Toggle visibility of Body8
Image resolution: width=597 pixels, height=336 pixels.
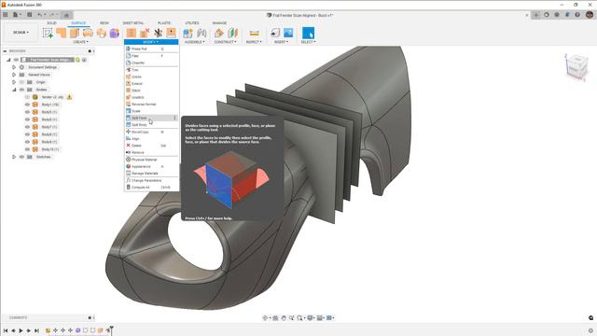click(27, 134)
